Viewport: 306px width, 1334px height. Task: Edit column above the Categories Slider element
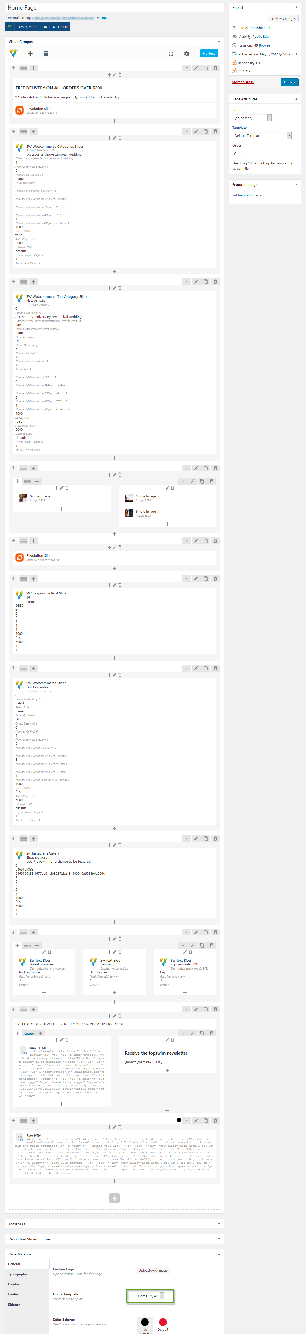point(114,138)
